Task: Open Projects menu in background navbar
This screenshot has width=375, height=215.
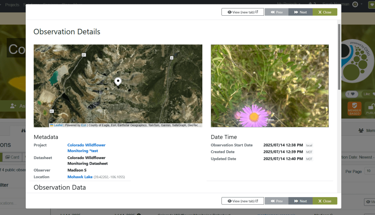Action: click(12, 4)
